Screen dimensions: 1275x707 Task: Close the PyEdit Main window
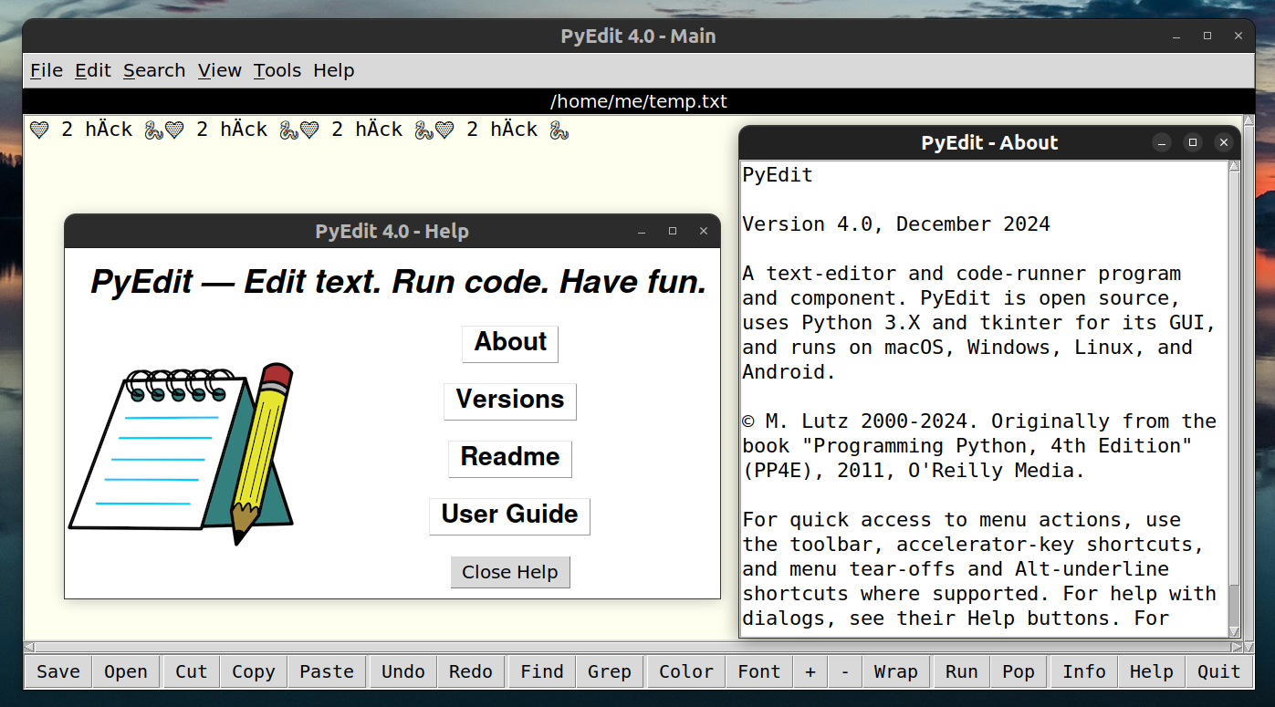[x=1238, y=36]
